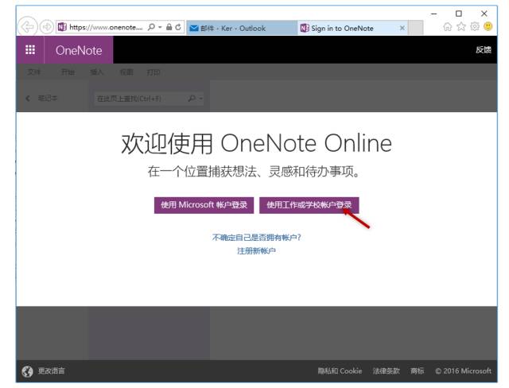The width and height of the screenshot is (509, 388).
Task: Click the dimmed search magnifier icon
Action: click(x=192, y=98)
